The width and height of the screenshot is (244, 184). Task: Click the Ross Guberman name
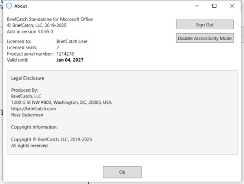pos(27,115)
